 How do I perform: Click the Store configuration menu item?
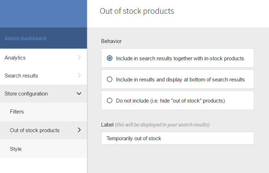point(26,94)
